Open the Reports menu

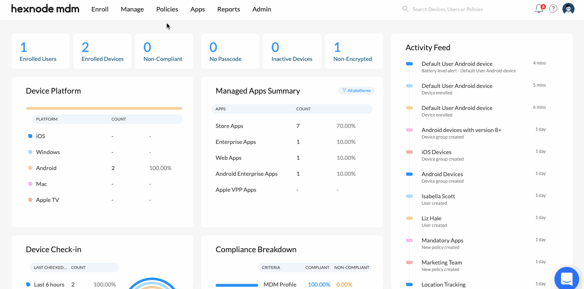pyautogui.click(x=229, y=9)
